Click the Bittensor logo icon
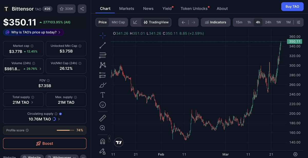This screenshot has width=308, height=158. [x=6, y=9]
